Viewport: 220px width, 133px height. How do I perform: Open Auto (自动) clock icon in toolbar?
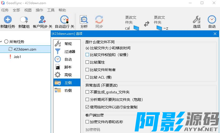tap(212, 19)
